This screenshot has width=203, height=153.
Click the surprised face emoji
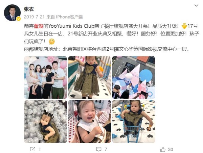click(x=52, y=42)
